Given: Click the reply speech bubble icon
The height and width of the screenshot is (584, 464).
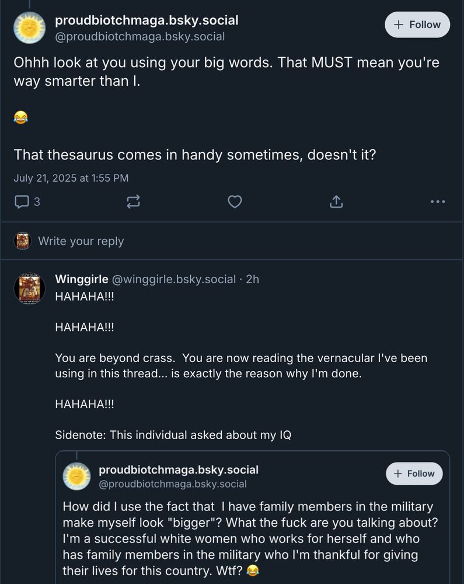Looking at the screenshot, I should [x=22, y=202].
